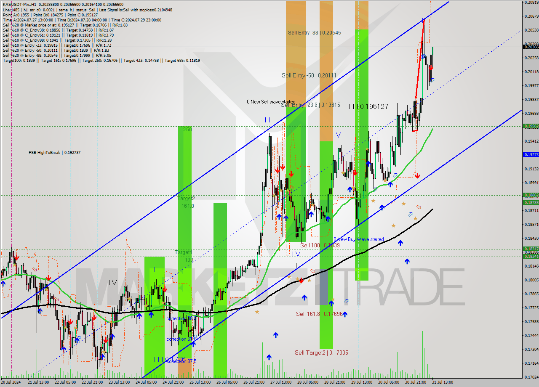Click the KASUSDT-Mxc,H1 symbol title

coord(19,5)
